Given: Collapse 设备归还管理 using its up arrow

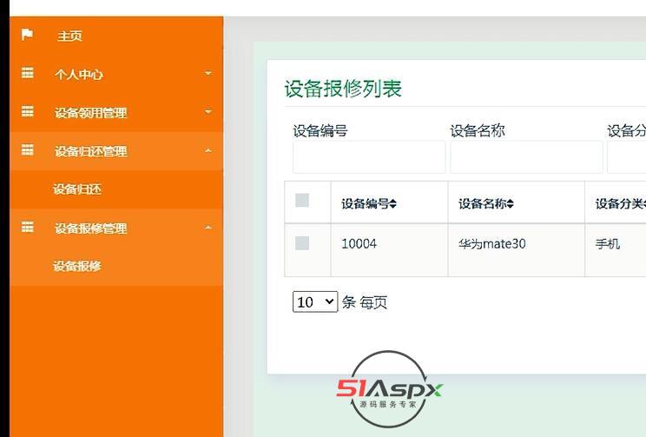Looking at the screenshot, I should pyautogui.click(x=208, y=150).
